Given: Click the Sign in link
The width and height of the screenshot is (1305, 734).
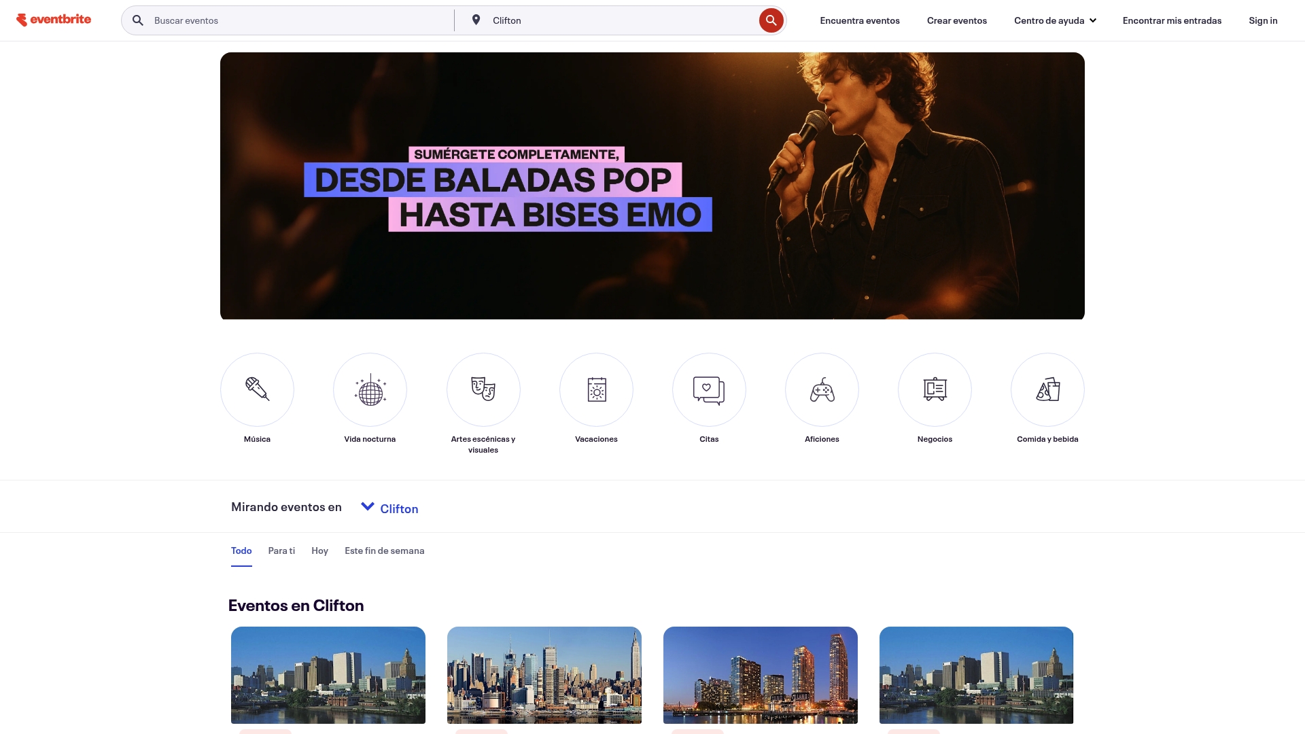Looking at the screenshot, I should click(x=1263, y=20).
